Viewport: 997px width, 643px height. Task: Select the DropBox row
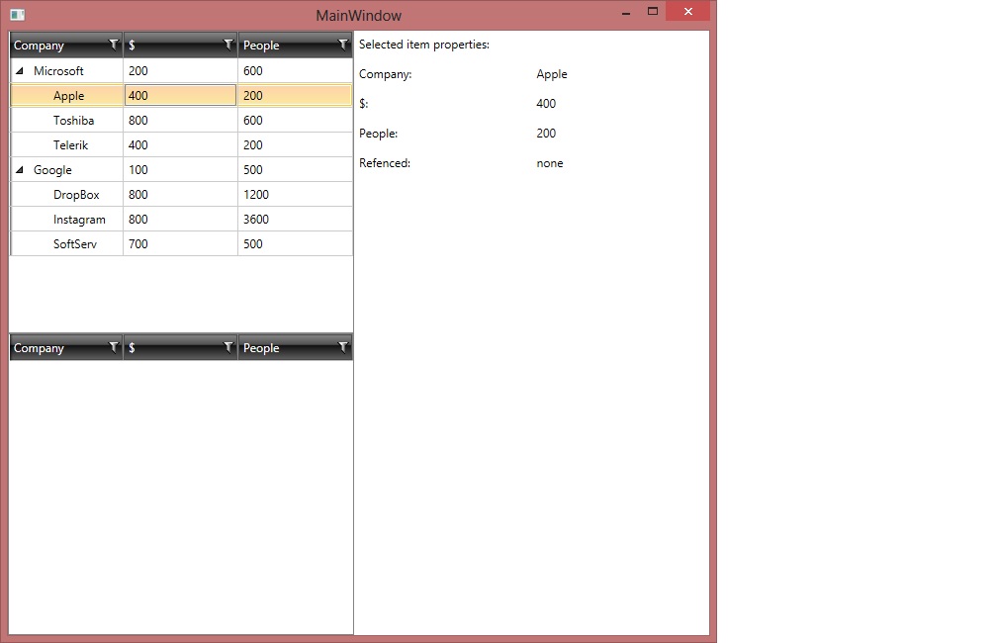click(181, 195)
